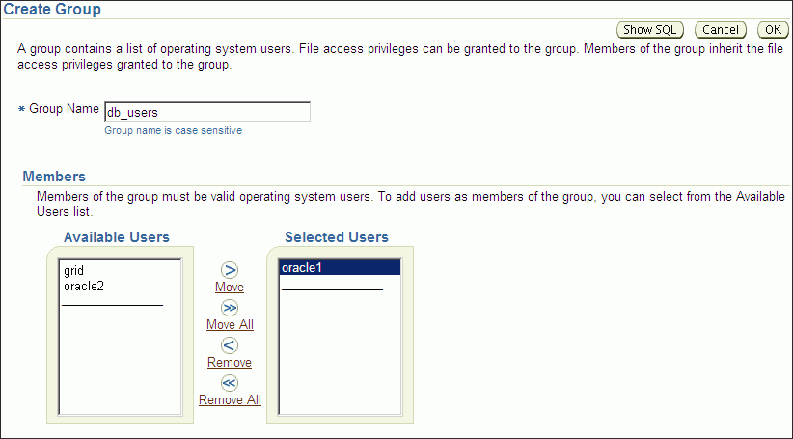Image resolution: width=793 pixels, height=439 pixels.
Task: Click the Move All text link
Action: coord(230,325)
